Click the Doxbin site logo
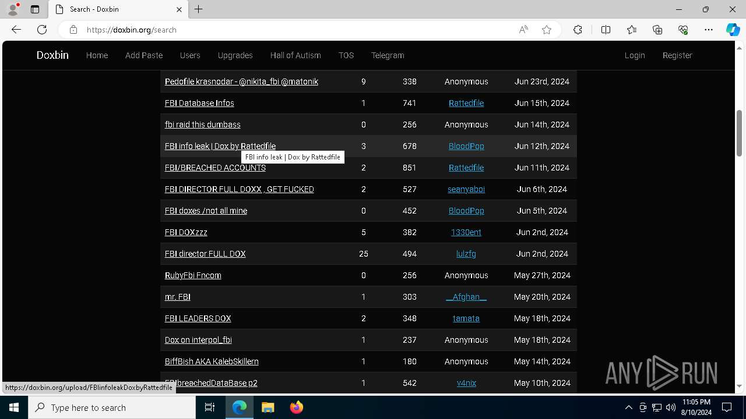Screen dimensions: 746x419 [x=52, y=55]
